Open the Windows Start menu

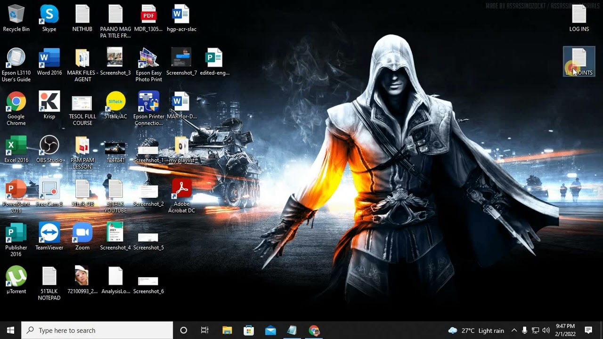pos(11,331)
